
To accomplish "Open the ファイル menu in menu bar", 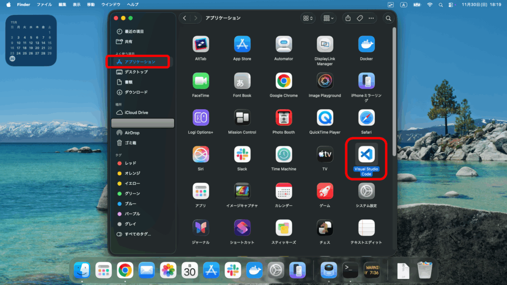I will pos(44,4).
